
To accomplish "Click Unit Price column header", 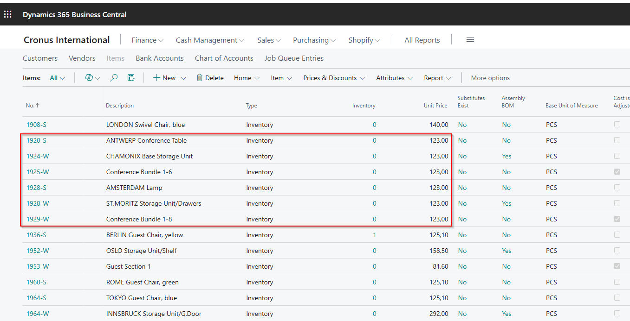I will click(435, 106).
